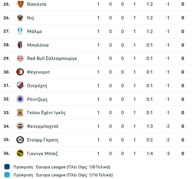Open the Φενερμπαχτσέ team name link

43,126
